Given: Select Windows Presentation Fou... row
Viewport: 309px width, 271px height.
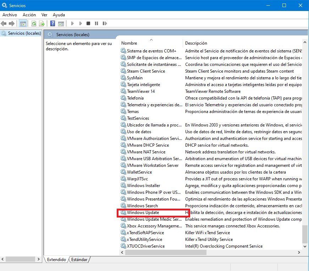Looking at the screenshot, I should click(x=211, y=199).
